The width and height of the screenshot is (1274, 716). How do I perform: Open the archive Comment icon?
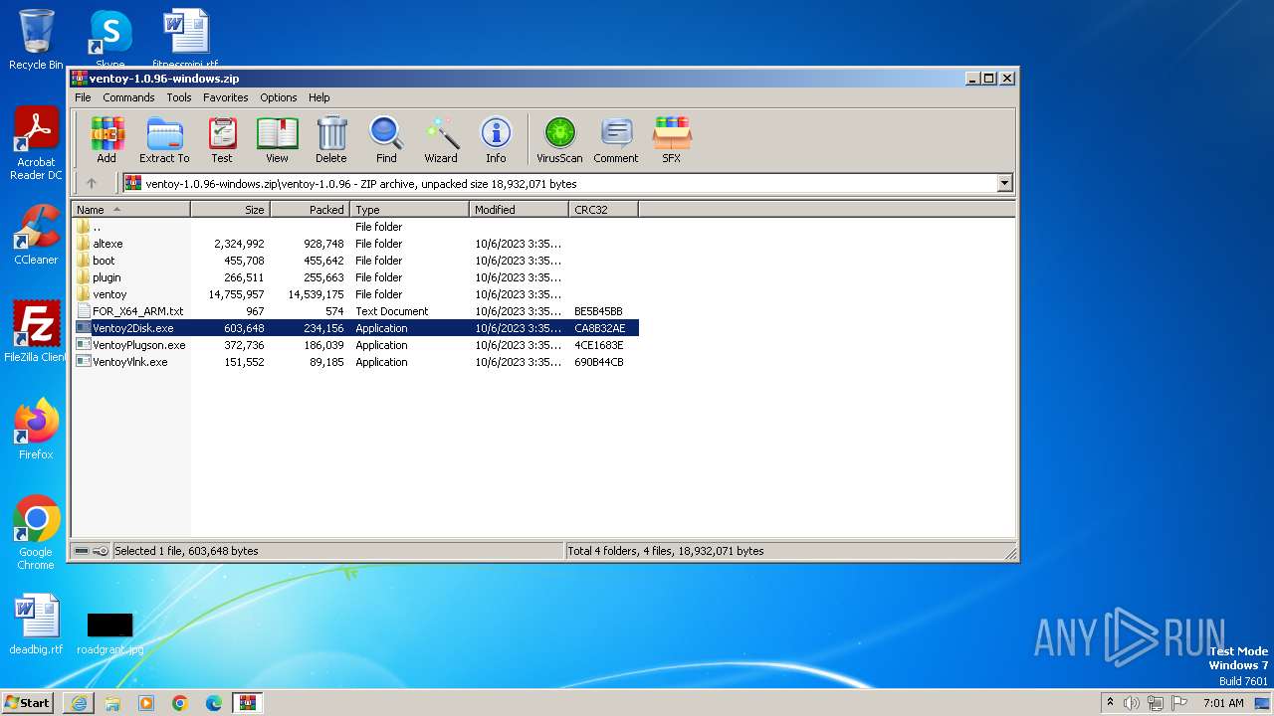tap(616, 139)
